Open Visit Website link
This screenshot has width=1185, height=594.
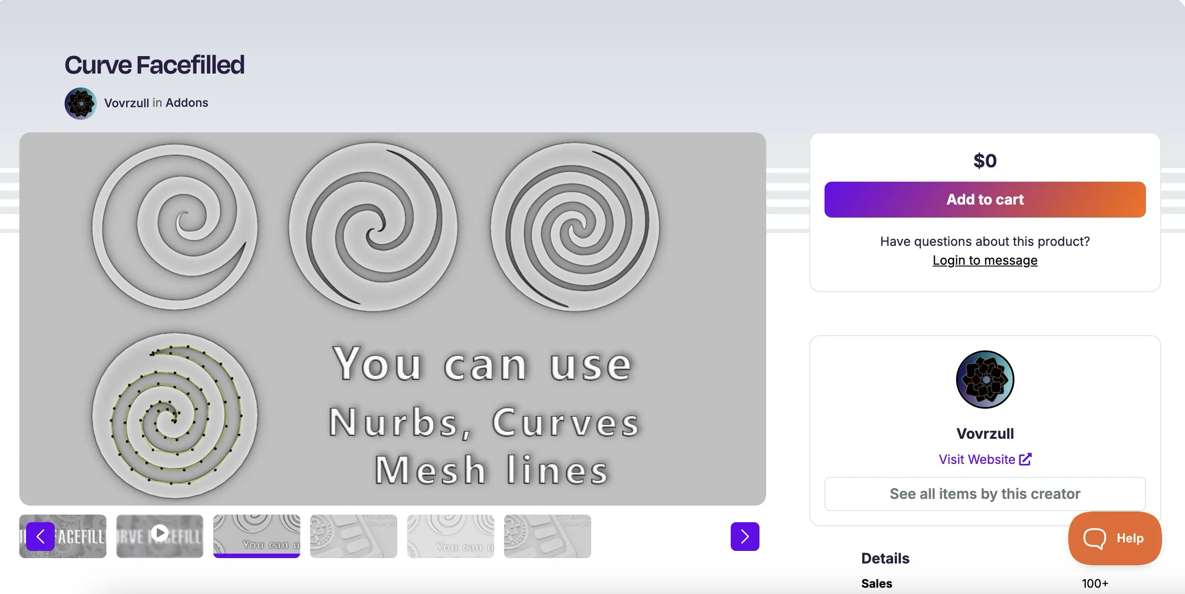coord(976,459)
